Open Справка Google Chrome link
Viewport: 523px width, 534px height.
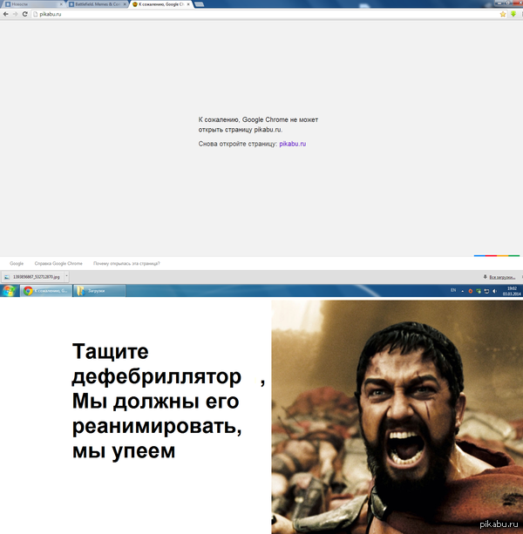tap(58, 264)
